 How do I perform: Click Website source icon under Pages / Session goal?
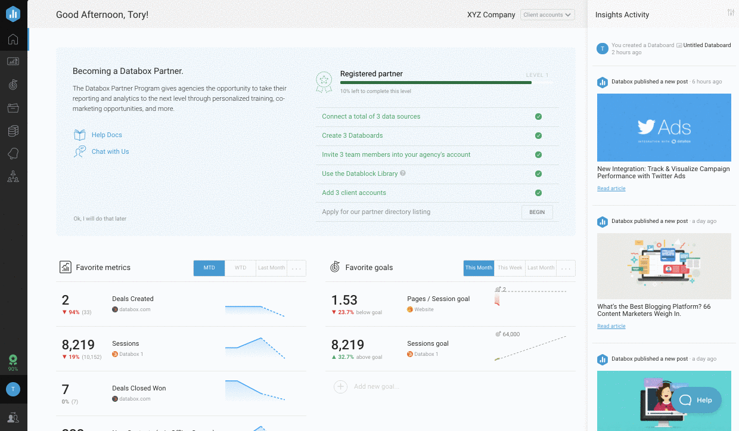tap(410, 309)
